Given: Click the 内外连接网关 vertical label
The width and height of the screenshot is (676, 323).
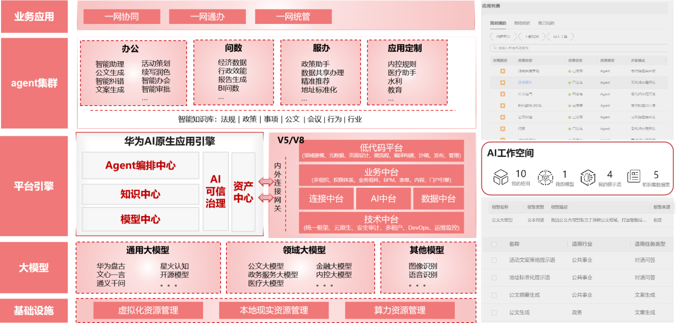Looking at the screenshot, I should (x=277, y=187).
